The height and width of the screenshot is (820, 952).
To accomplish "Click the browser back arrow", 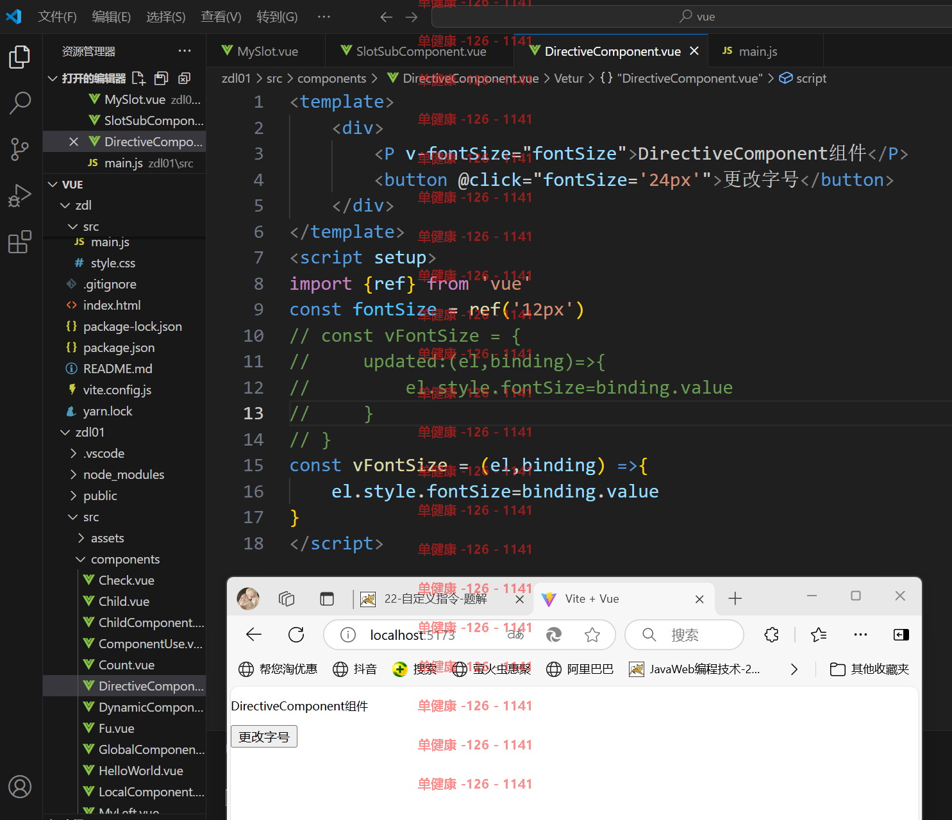I will (254, 635).
